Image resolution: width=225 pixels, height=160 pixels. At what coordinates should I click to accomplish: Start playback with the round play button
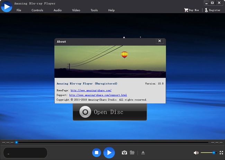click(109, 152)
